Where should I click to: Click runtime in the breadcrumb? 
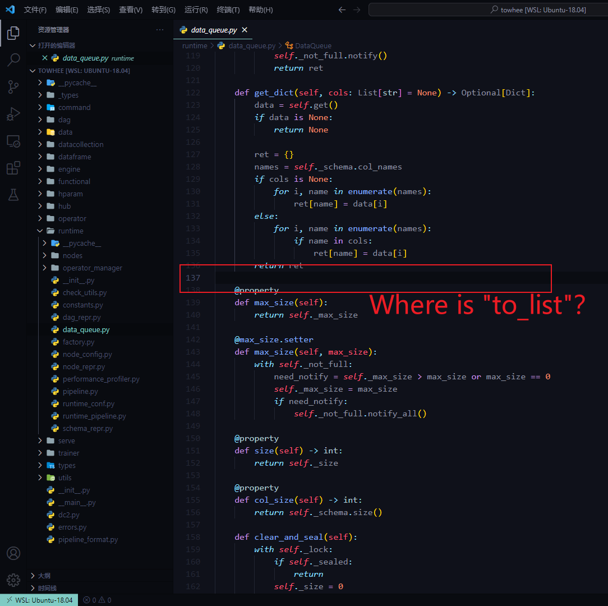pos(195,46)
